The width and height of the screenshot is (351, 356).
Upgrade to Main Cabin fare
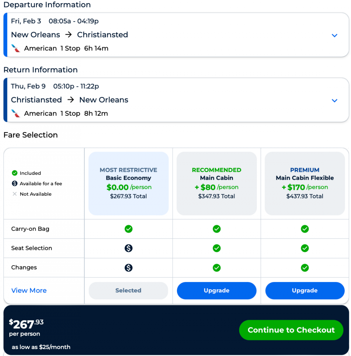[x=217, y=291]
